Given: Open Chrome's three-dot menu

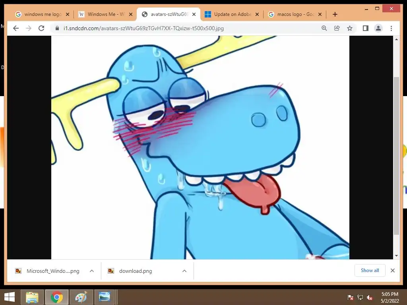Looking at the screenshot, I should [x=391, y=28].
